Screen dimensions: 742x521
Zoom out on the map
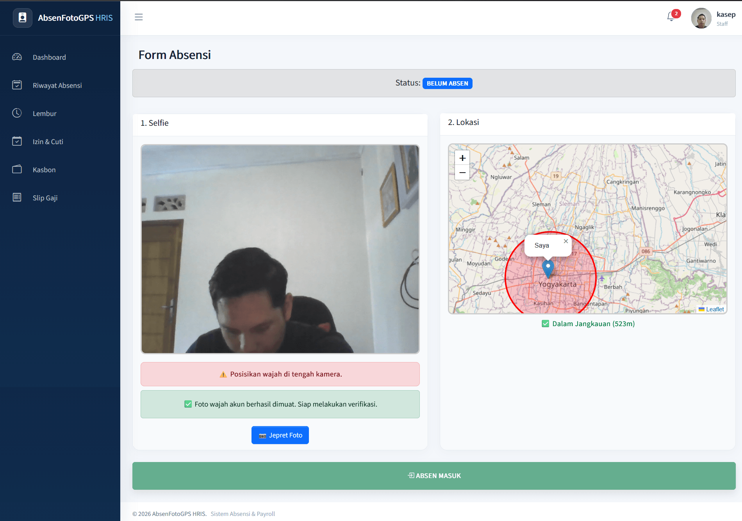[x=462, y=173]
